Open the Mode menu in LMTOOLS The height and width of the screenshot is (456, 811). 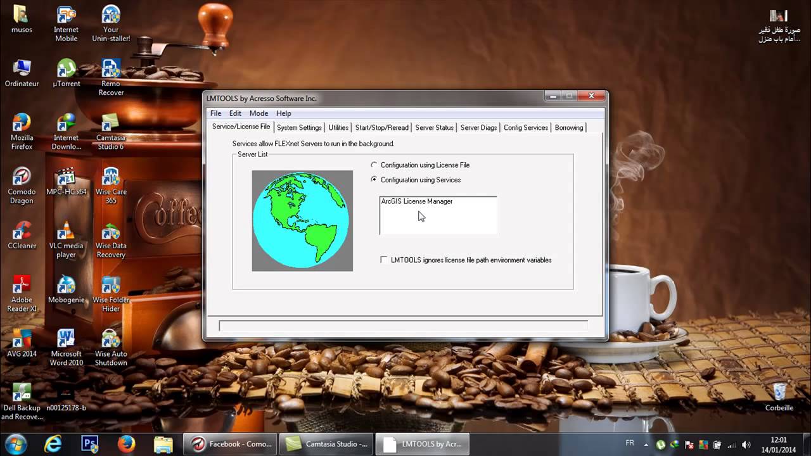point(259,113)
